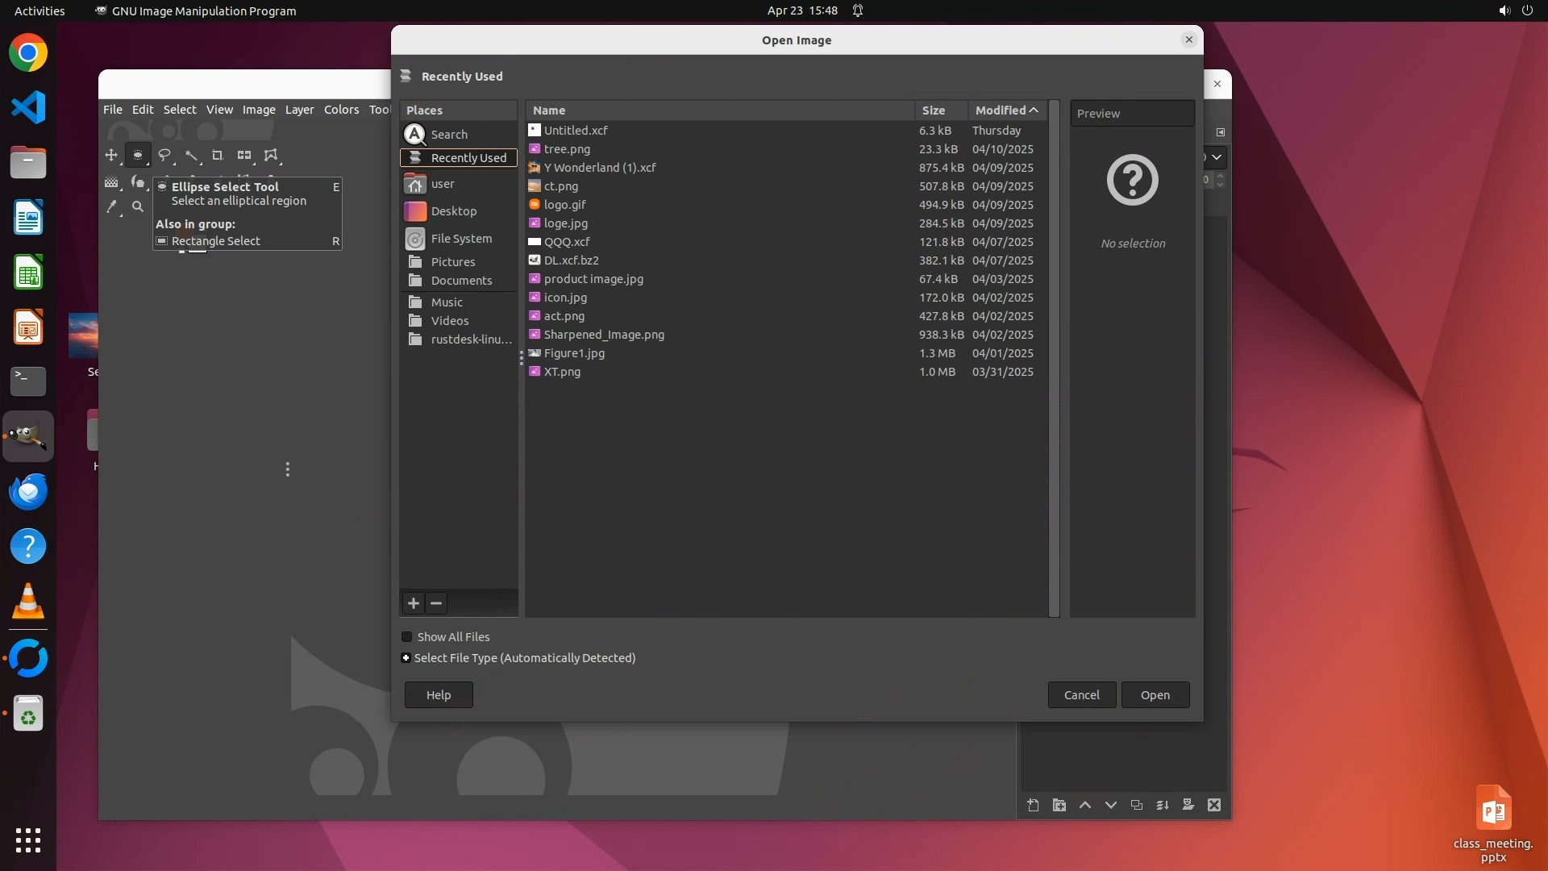Click the Help button in dialog
Screen dimensions: 1548x871
tap(439, 695)
